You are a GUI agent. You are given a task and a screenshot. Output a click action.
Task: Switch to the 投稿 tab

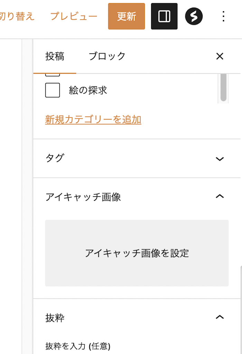[55, 56]
